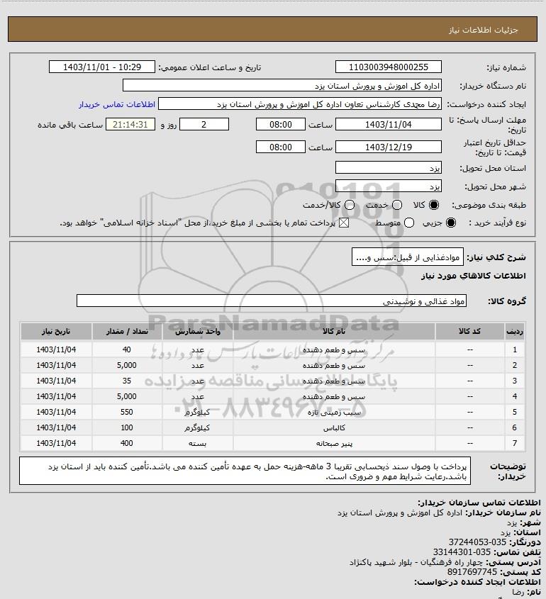Click the واحد شمارش column header
The height and width of the screenshot is (599, 546).
point(198,332)
